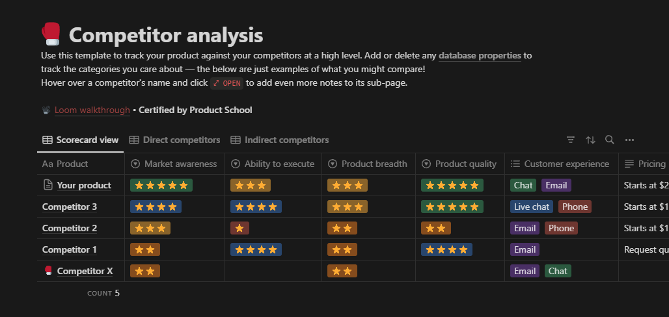Screen dimensions: 669x317
Task: Click the Live chat tag for Competitor 3
Action: (532, 207)
